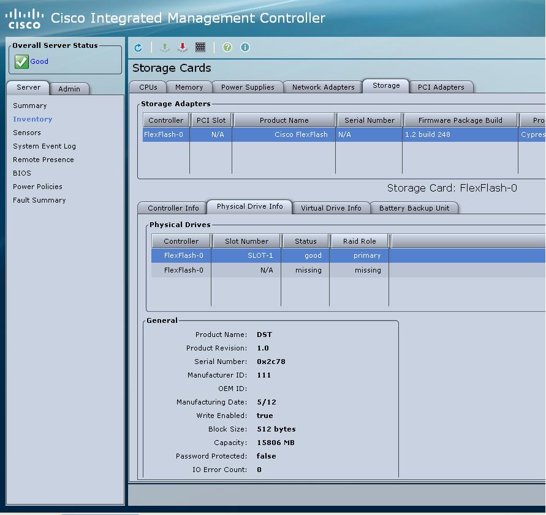Launch KVM console keyboard icon
The height and width of the screenshot is (515, 546).
200,47
